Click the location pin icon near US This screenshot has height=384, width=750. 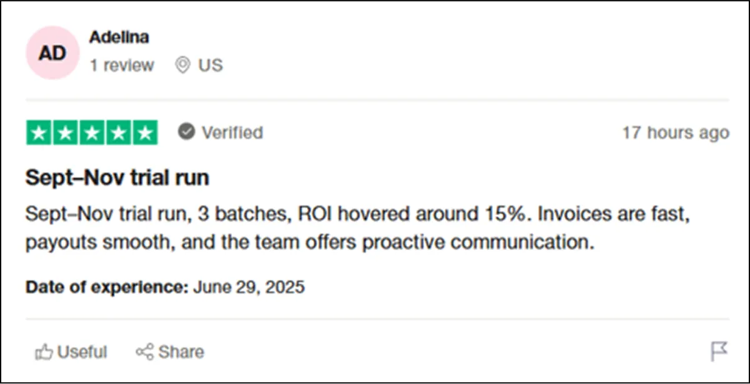click(182, 65)
